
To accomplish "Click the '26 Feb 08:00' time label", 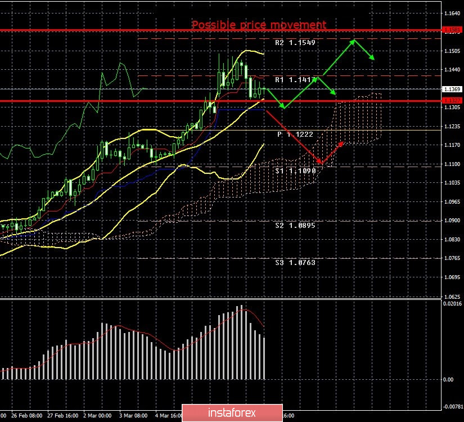I will click(27, 416).
